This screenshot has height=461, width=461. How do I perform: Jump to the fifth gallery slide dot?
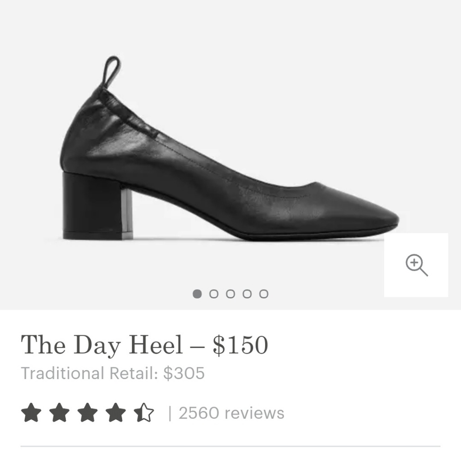[264, 294]
